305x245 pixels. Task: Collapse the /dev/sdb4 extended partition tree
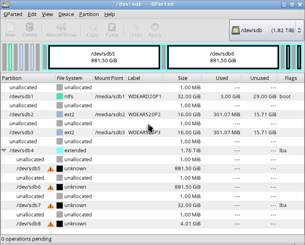pyautogui.click(x=4, y=151)
